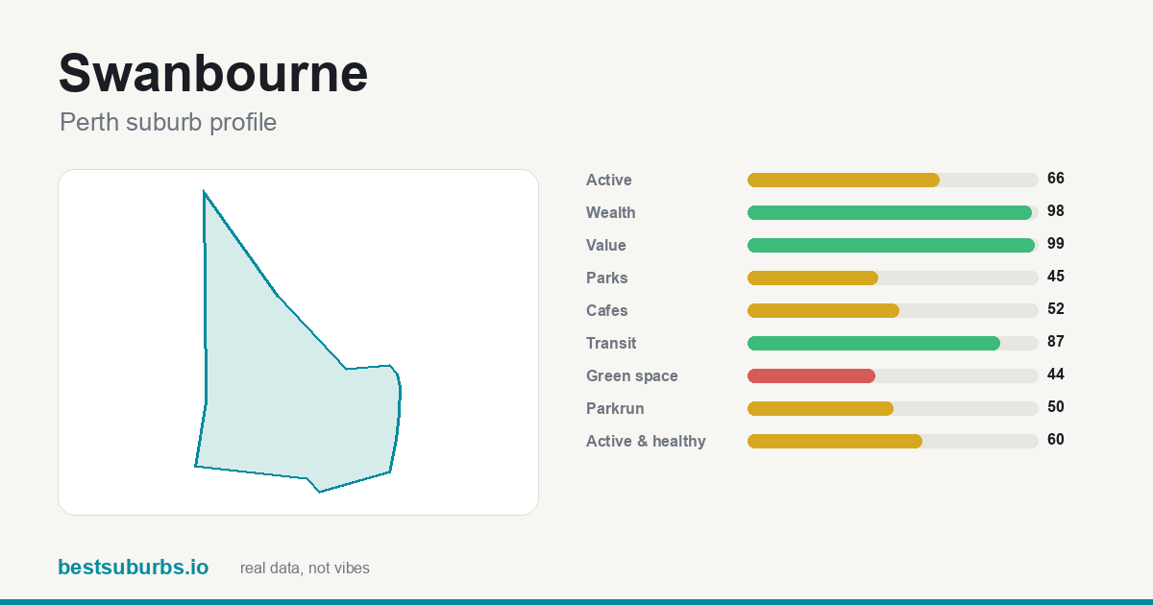The width and height of the screenshot is (1153, 605).
Task: Select the 'Active & healthy' label
Action: click(646, 441)
